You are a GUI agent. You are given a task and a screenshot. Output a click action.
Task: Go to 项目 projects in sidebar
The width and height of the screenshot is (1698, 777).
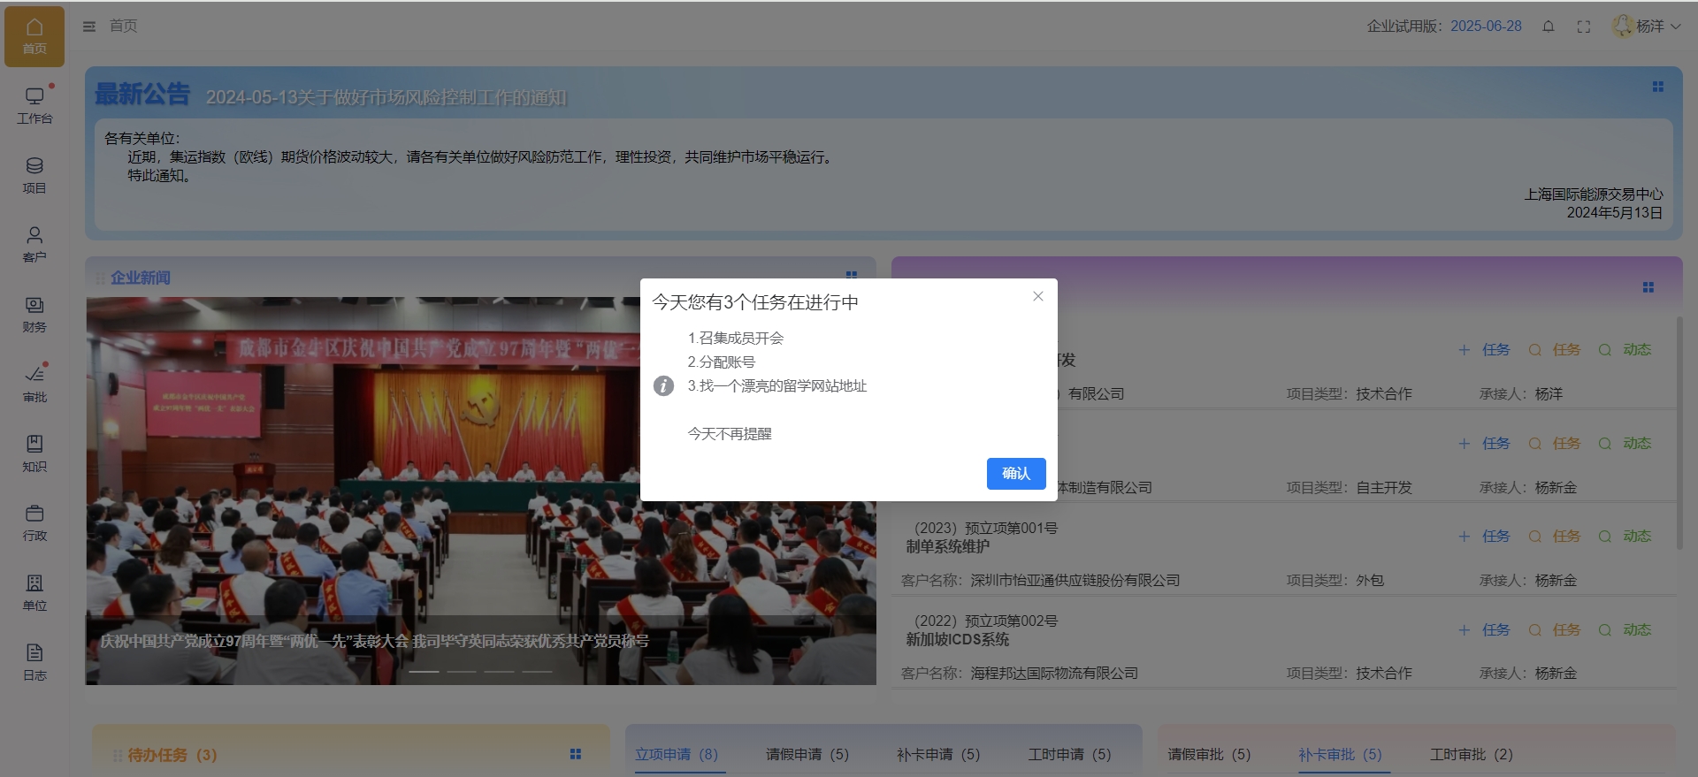(x=34, y=175)
